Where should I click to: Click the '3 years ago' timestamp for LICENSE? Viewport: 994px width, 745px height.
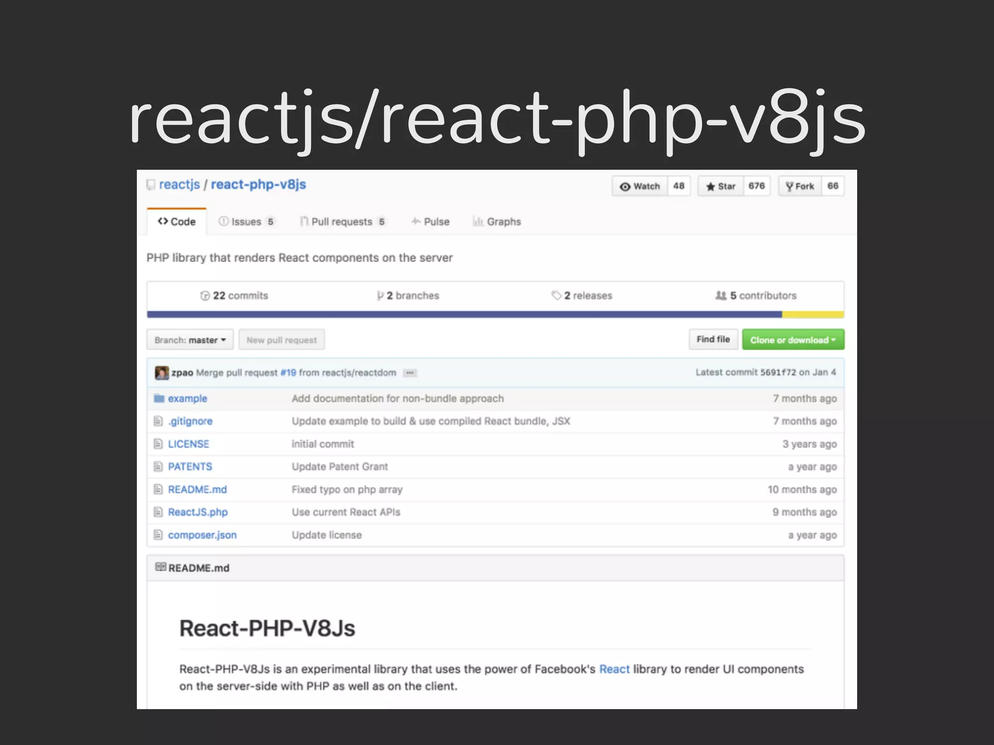pyautogui.click(x=810, y=444)
